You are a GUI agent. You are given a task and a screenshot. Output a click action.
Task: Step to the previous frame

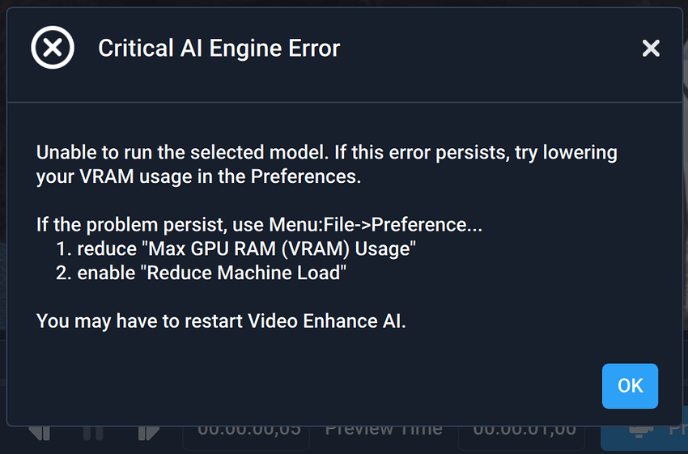[x=40, y=432]
